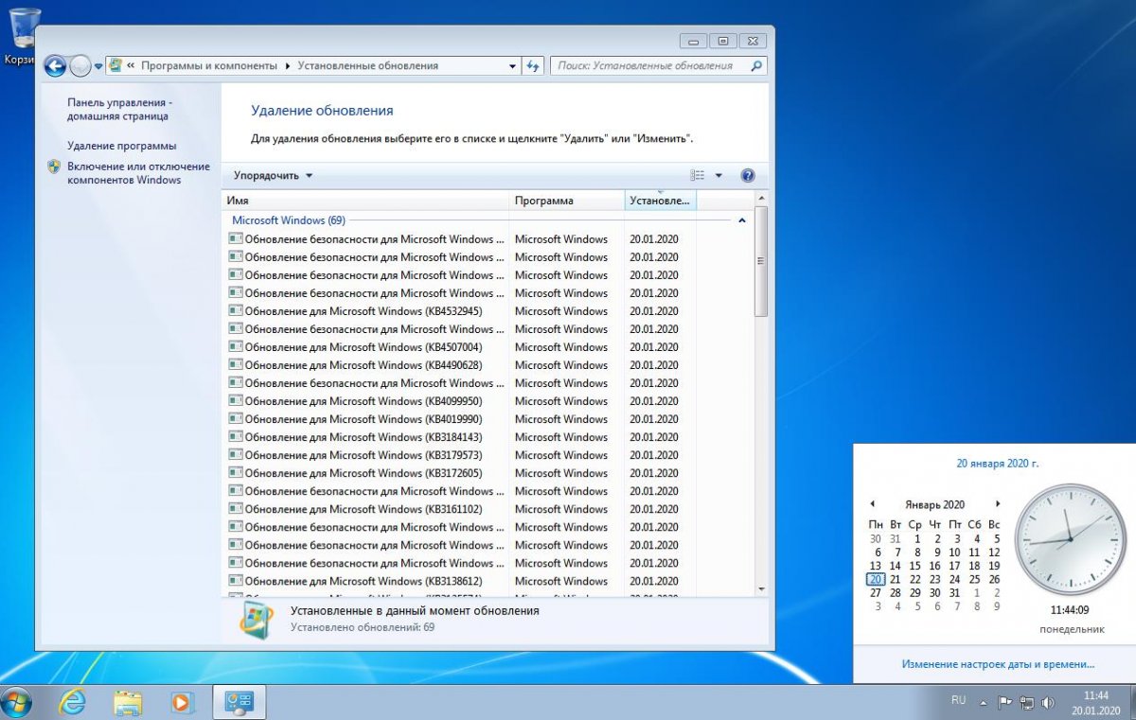Sort by 'Установлено' column header
1136x720 pixels.
[661, 201]
